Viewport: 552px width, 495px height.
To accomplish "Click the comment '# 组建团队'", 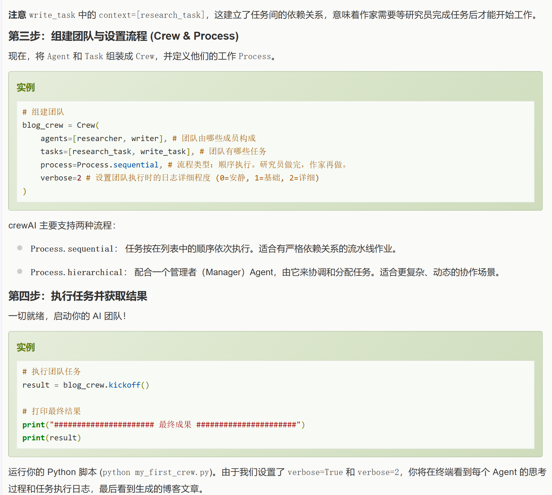I will [43, 112].
